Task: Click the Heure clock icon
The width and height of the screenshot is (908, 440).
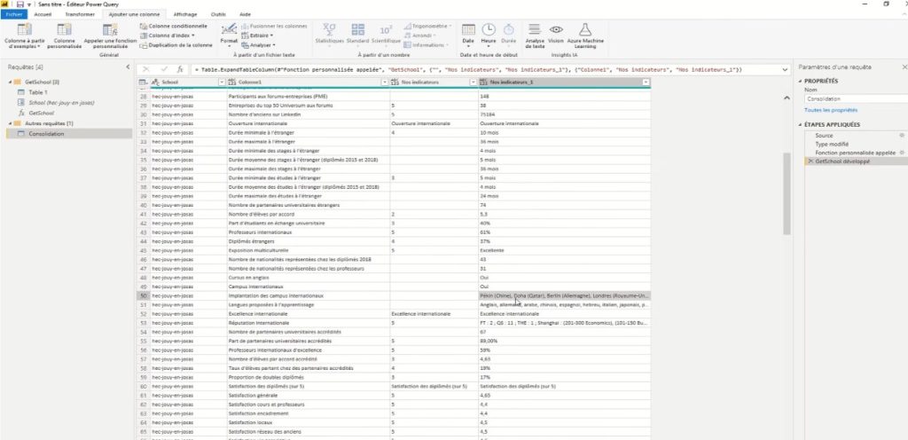Action: click(x=489, y=29)
